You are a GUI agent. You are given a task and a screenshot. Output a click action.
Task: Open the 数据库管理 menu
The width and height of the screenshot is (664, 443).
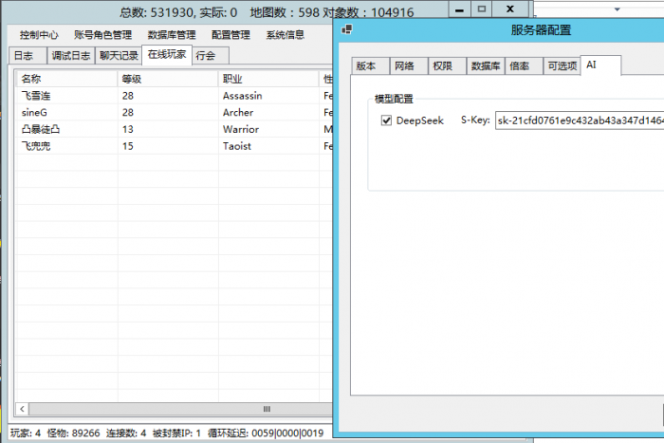pos(172,35)
